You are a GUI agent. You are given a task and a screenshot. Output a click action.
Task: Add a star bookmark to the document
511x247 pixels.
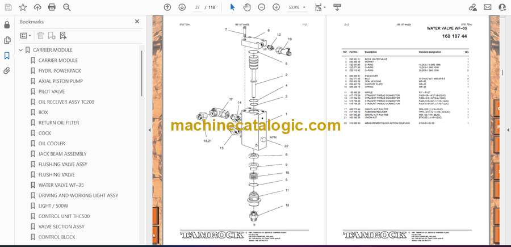[23, 7]
